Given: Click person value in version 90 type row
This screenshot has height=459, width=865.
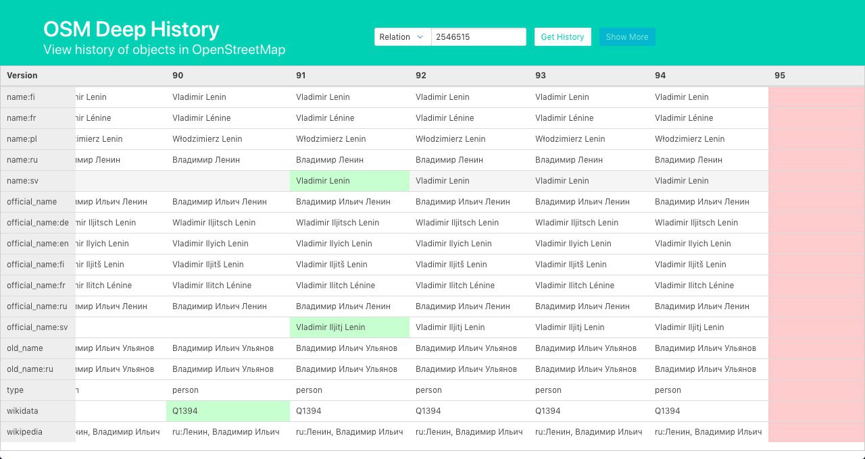Looking at the screenshot, I should click(185, 390).
